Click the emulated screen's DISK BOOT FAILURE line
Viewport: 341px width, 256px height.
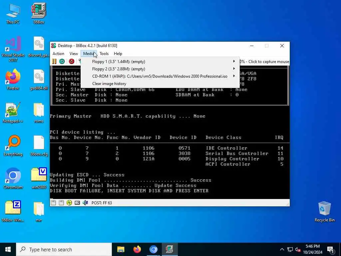click(x=129, y=191)
